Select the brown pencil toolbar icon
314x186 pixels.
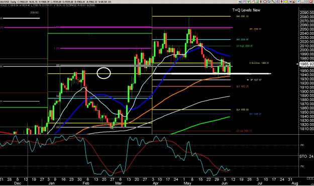pos(294,2)
